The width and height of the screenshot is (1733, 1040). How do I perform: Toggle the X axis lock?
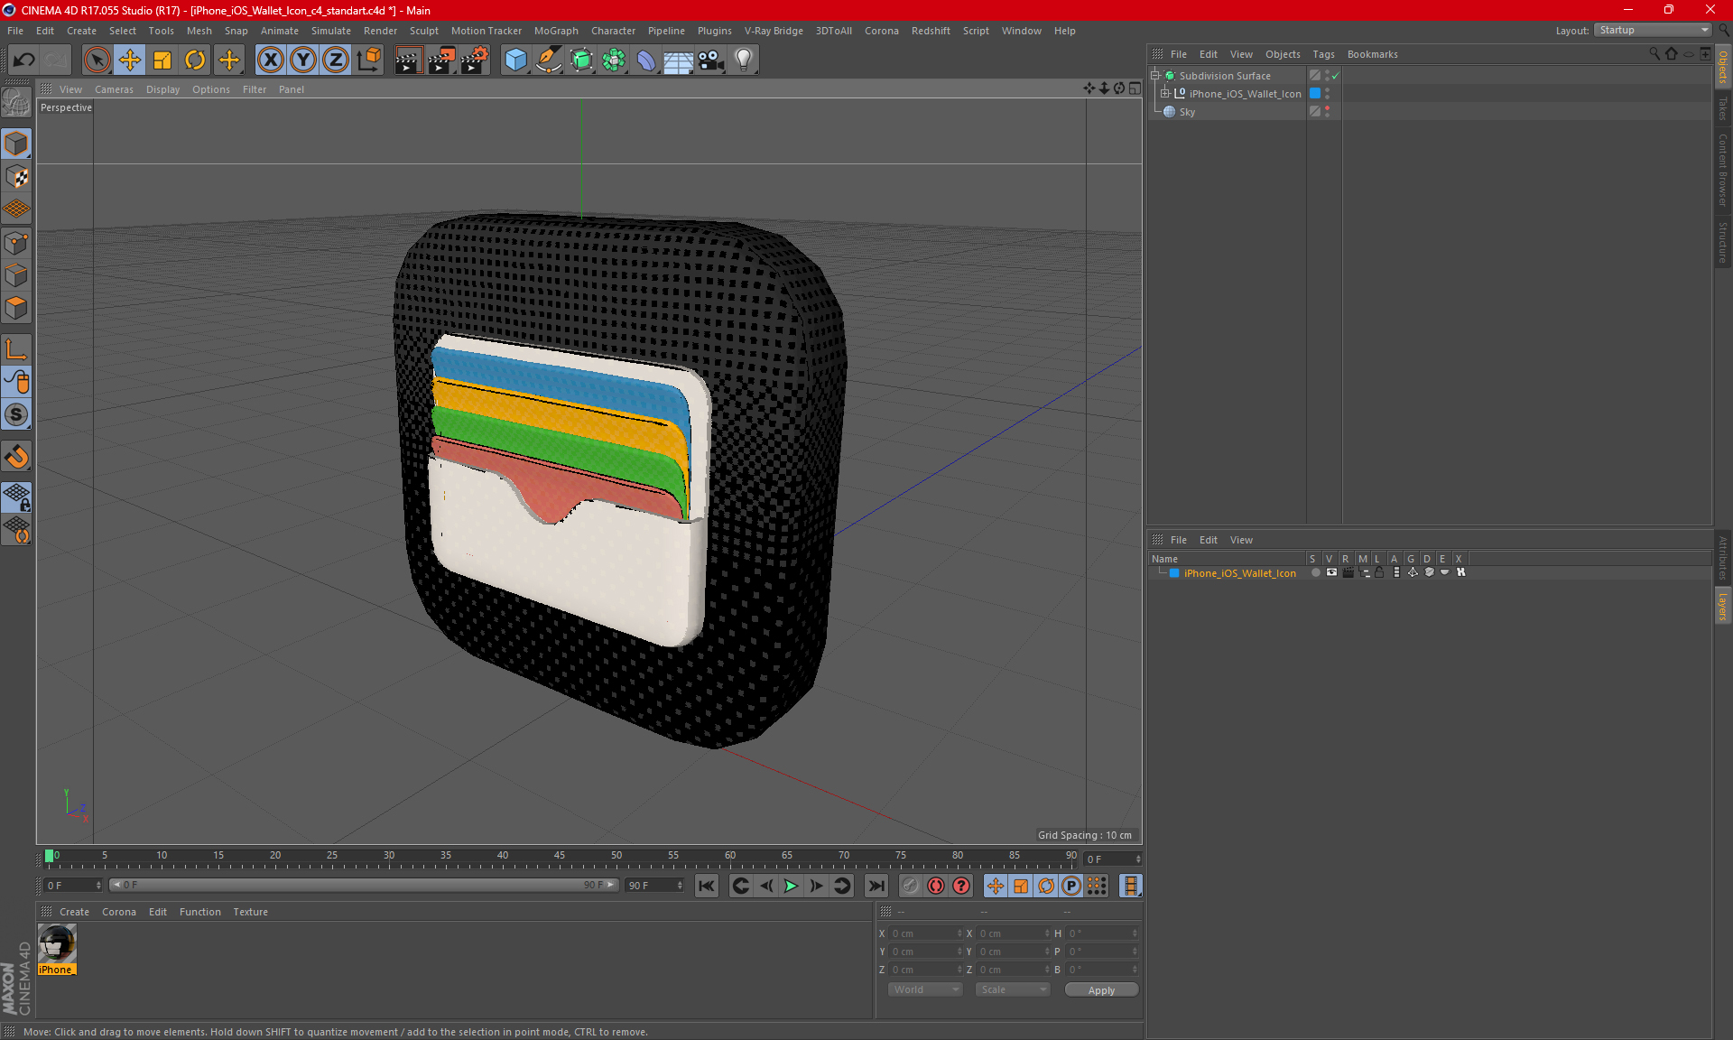pos(270,60)
